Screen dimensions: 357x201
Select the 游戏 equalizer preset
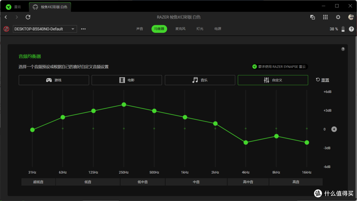[x=54, y=80]
